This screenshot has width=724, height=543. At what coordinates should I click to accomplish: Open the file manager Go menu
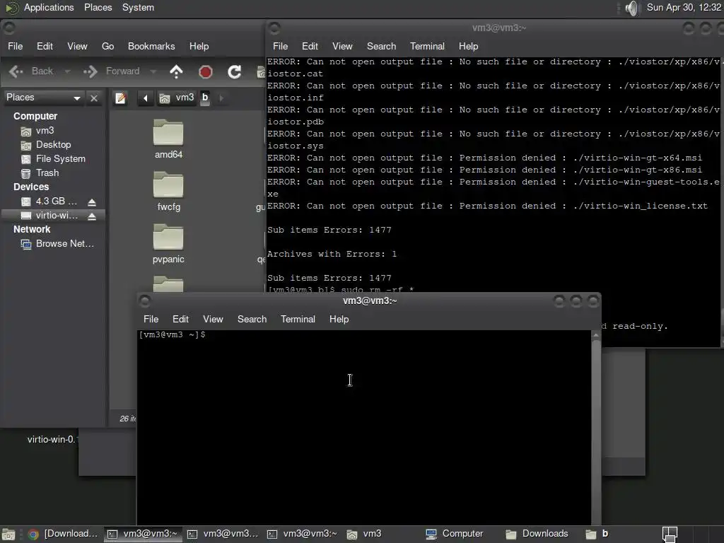click(x=107, y=46)
